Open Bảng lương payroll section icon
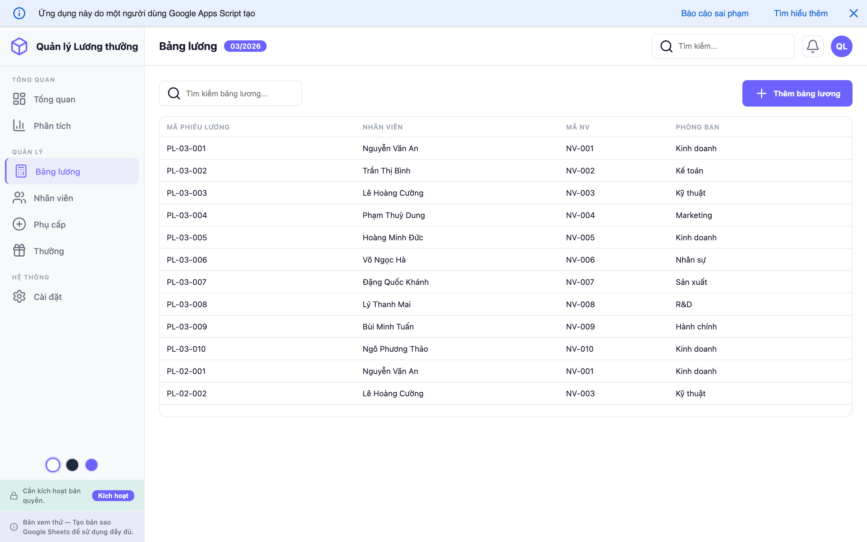867x542 pixels. [21, 171]
